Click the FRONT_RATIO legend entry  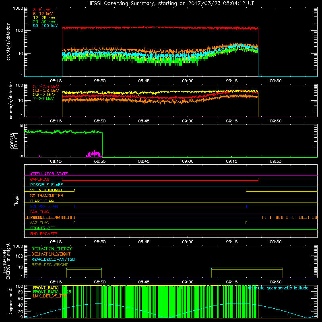click(46, 288)
